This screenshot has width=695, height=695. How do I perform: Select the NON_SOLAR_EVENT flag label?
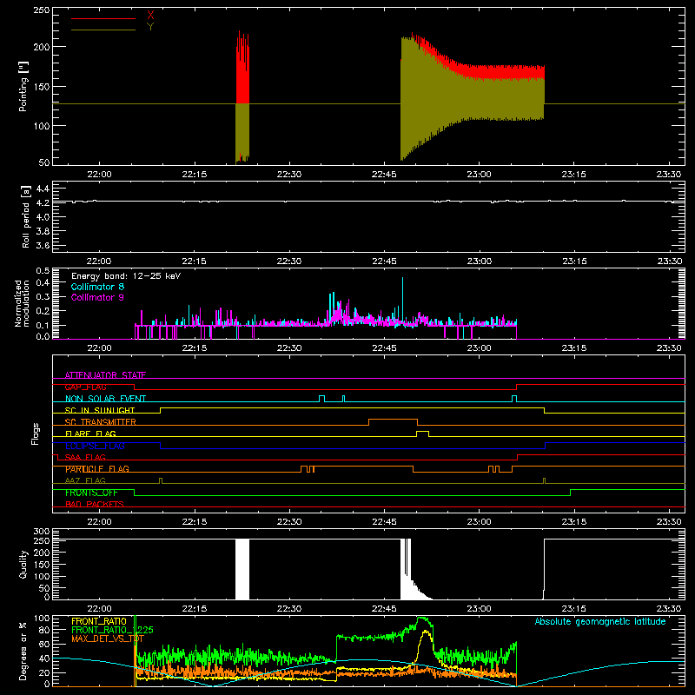[105, 399]
